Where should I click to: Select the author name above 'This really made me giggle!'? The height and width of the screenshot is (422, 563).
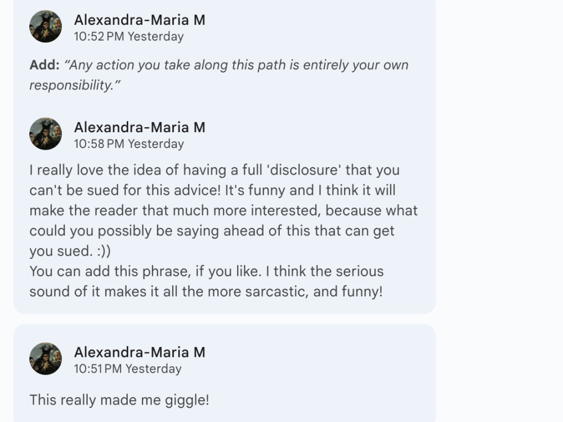click(x=140, y=352)
